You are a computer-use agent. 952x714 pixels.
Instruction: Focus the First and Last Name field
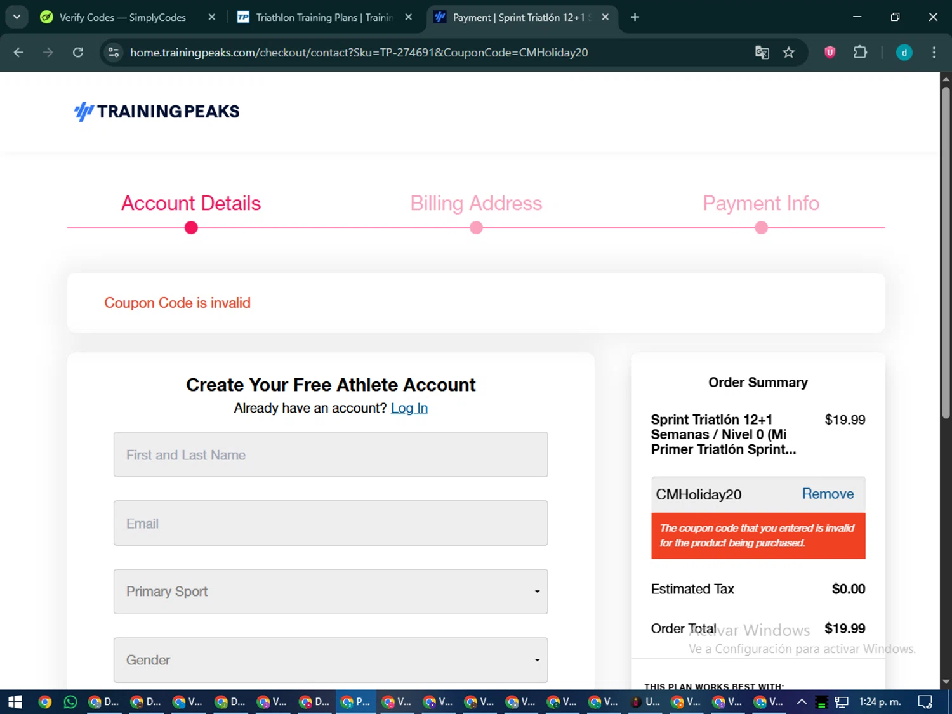[x=331, y=454]
